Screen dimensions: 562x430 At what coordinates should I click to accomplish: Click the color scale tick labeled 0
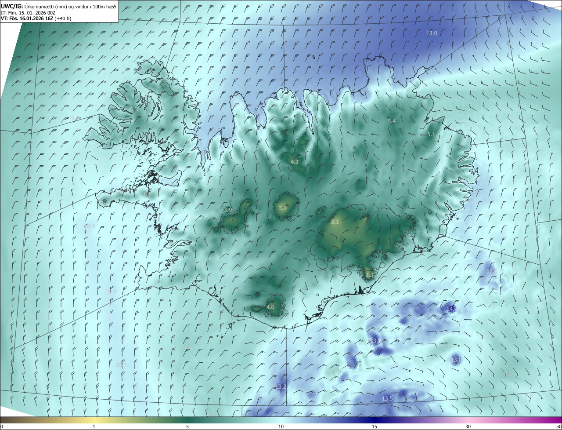point(1,426)
